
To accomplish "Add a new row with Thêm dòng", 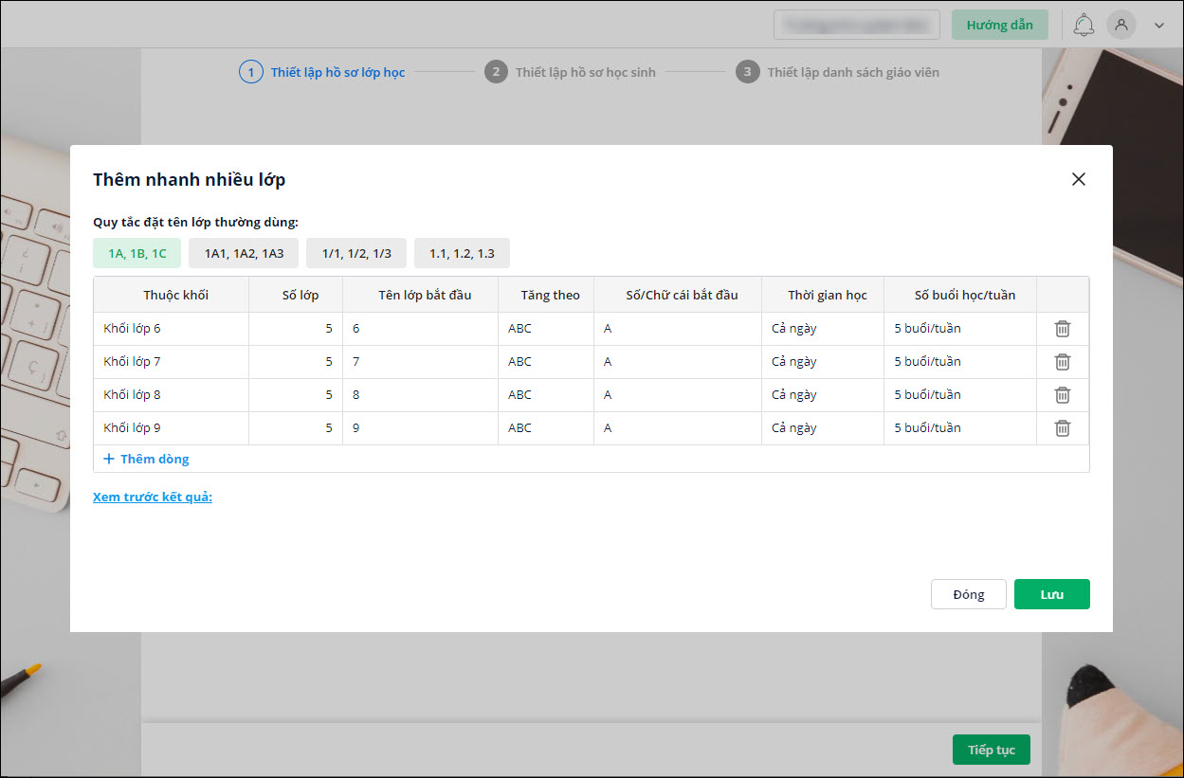I will click(x=147, y=459).
